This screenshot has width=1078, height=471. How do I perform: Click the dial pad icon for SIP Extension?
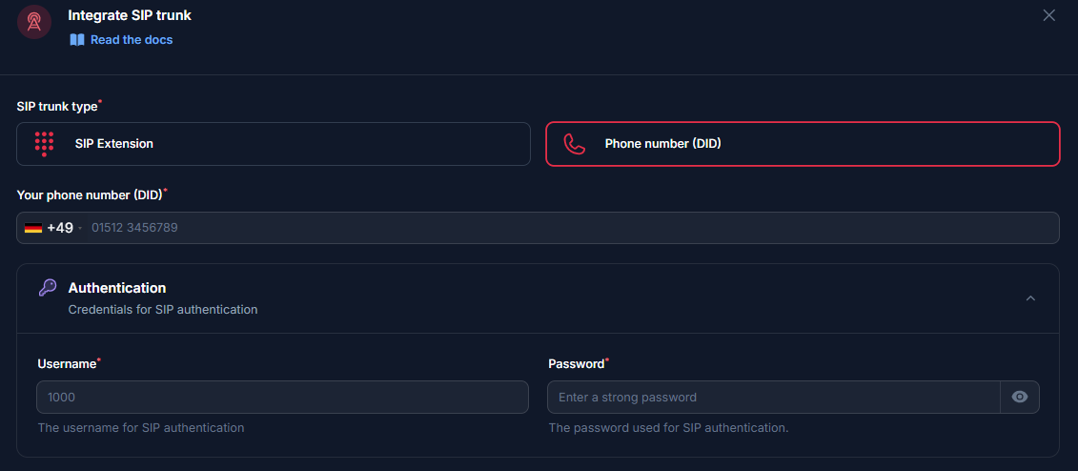click(44, 144)
